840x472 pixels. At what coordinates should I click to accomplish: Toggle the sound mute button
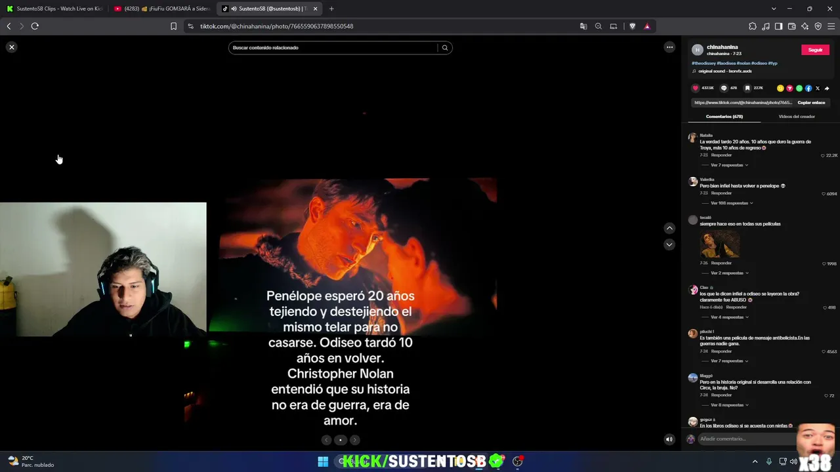tap(669, 440)
